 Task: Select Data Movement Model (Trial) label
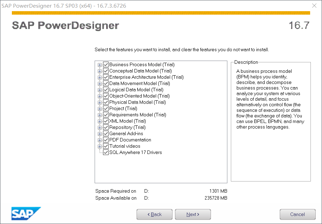(140, 84)
